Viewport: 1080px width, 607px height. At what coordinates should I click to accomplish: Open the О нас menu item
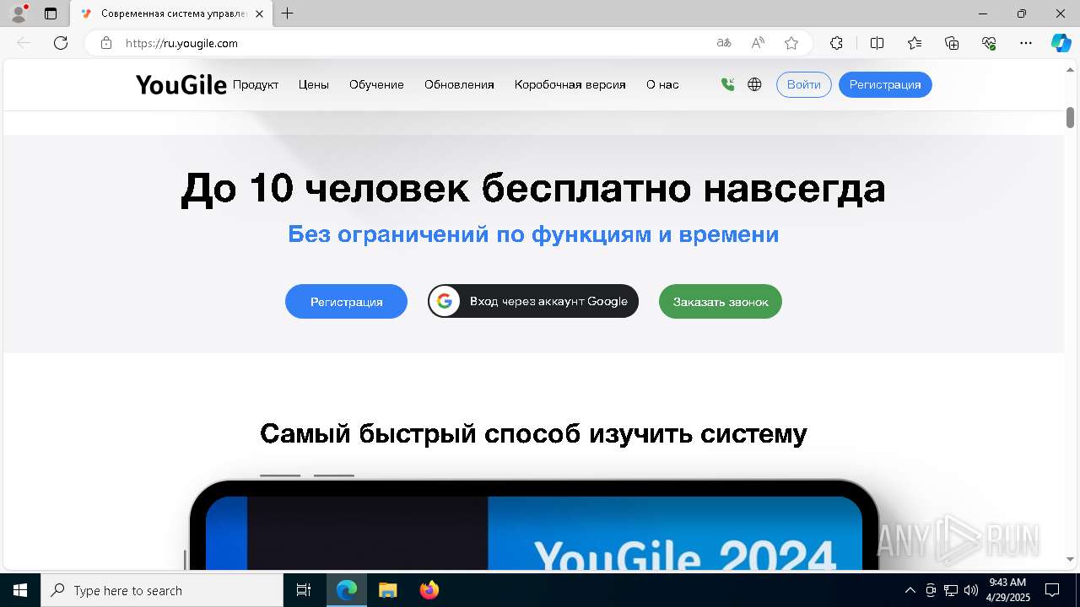click(x=662, y=84)
